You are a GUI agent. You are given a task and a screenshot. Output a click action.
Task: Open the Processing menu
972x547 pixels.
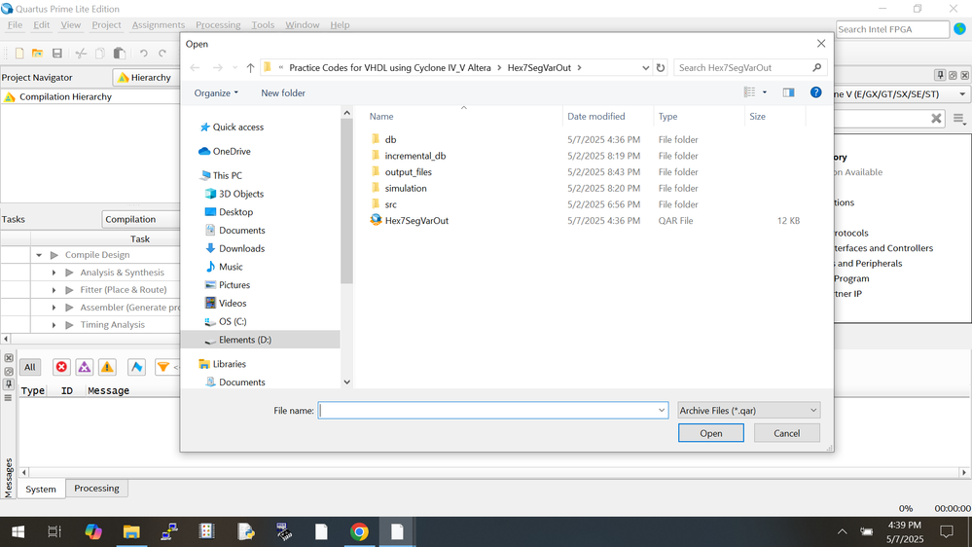pos(218,24)
